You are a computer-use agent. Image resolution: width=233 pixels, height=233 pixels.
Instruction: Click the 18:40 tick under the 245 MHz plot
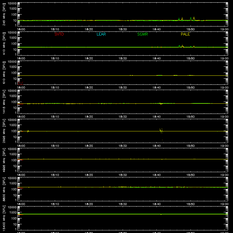tap(157, 29)
